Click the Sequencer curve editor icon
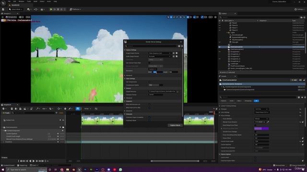The height and width of the screenshot is (172, 307). tap(96, 108)
